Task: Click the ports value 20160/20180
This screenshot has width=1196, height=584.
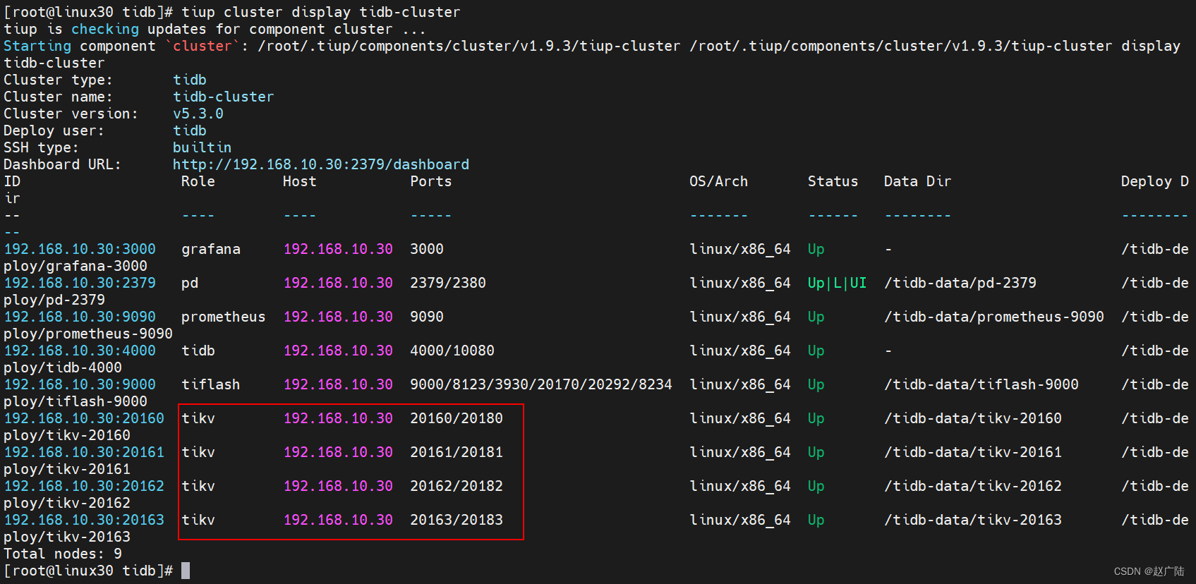Action: click(457, 418)
